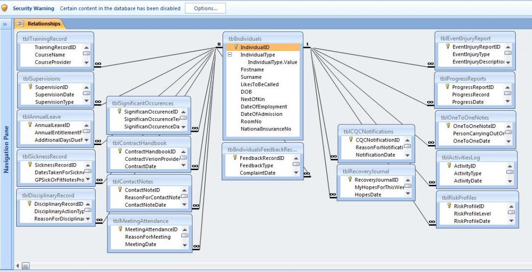
Task: Click the horizontal scrollbar left arrow at bottom
Action: 17,266
